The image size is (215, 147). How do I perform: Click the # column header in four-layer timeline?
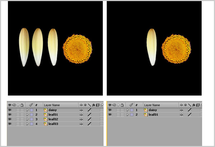pyautogui.click(x=36, y=105)
